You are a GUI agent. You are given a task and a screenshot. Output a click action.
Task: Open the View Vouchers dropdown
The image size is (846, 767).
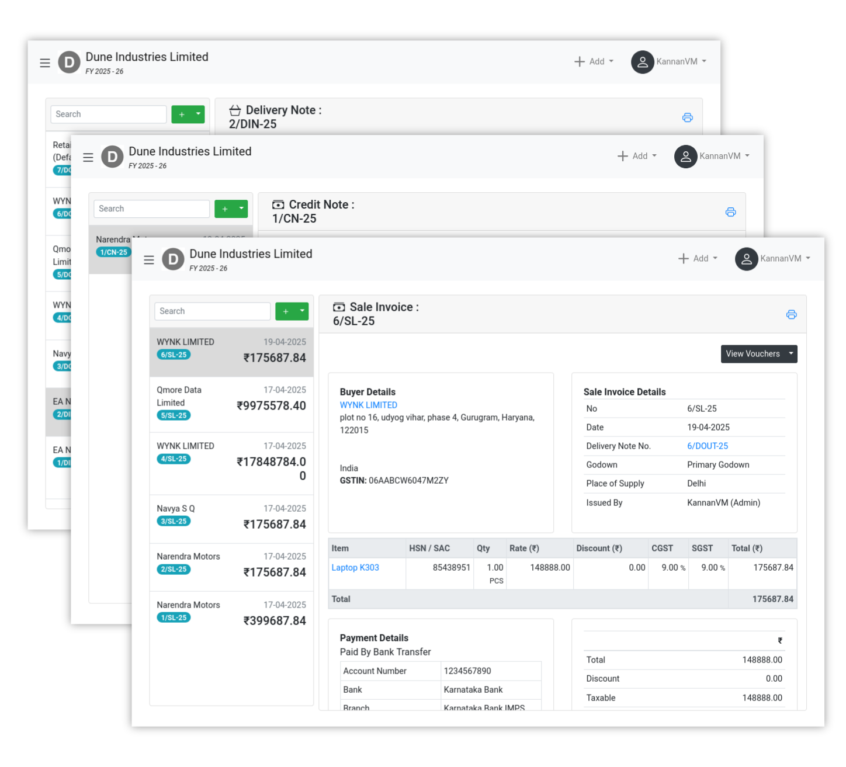coord(758,353)
